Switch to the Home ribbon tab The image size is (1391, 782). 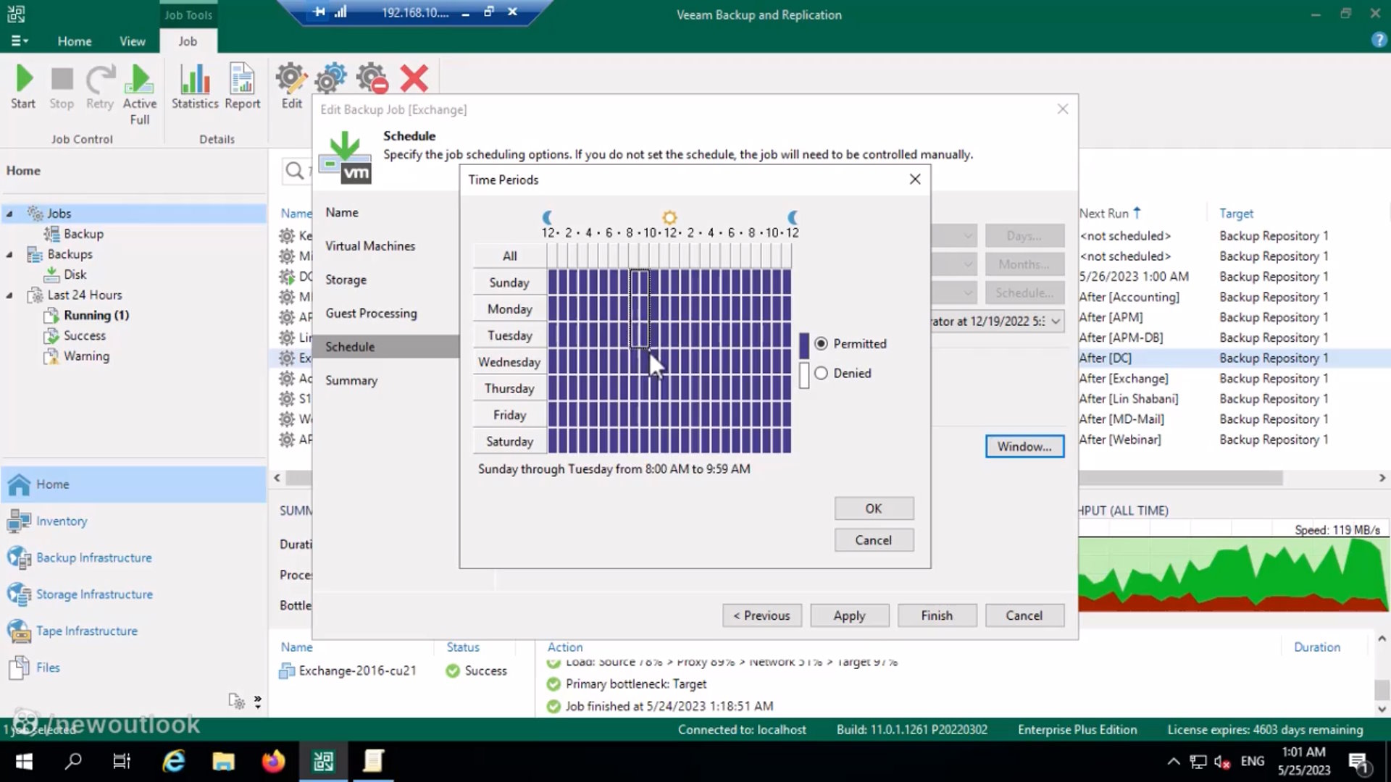point(75,41)
